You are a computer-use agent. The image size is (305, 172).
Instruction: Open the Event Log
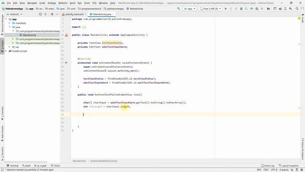(268, 166)
